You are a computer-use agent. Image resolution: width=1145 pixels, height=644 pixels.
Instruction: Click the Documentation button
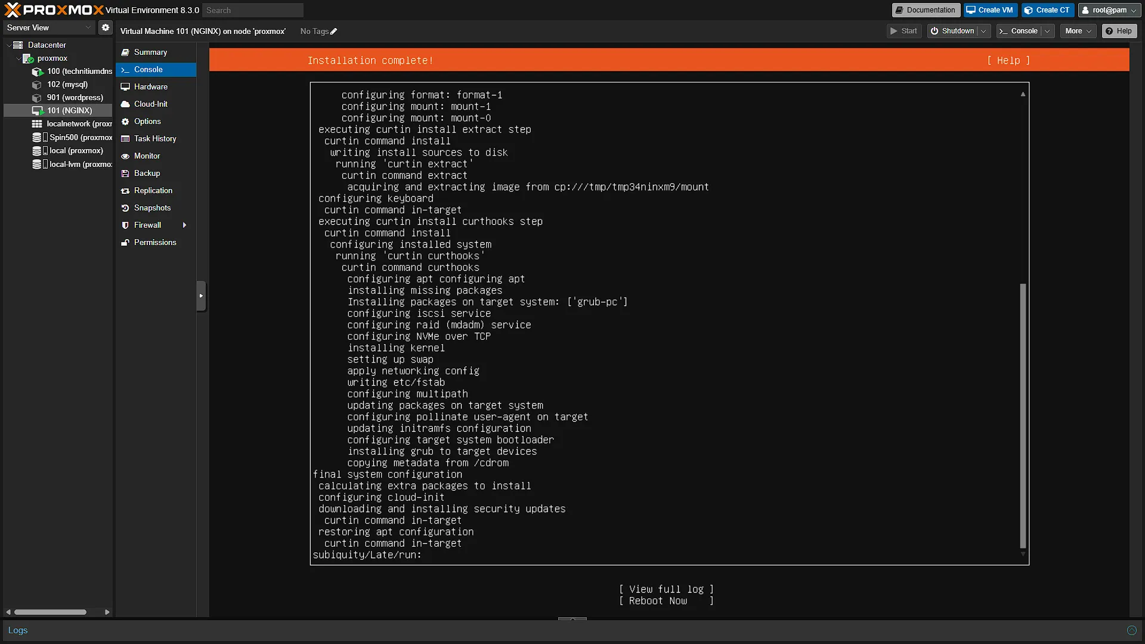[x=926, y=10]
